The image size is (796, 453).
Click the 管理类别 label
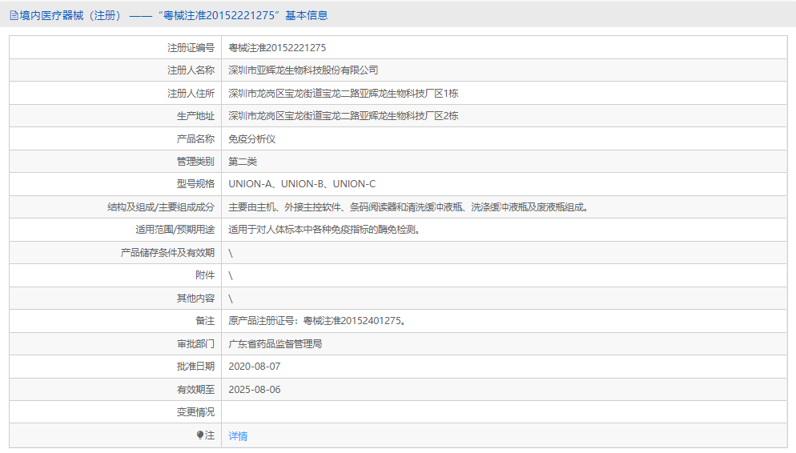coord(195,162)
